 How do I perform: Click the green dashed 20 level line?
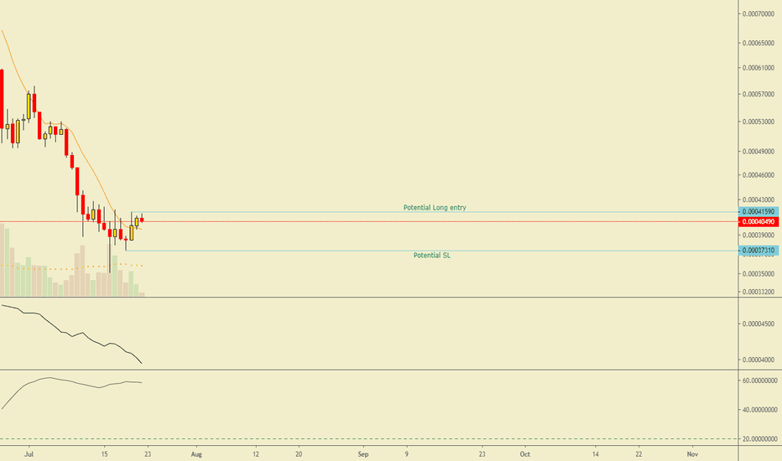tap(368, 439)
